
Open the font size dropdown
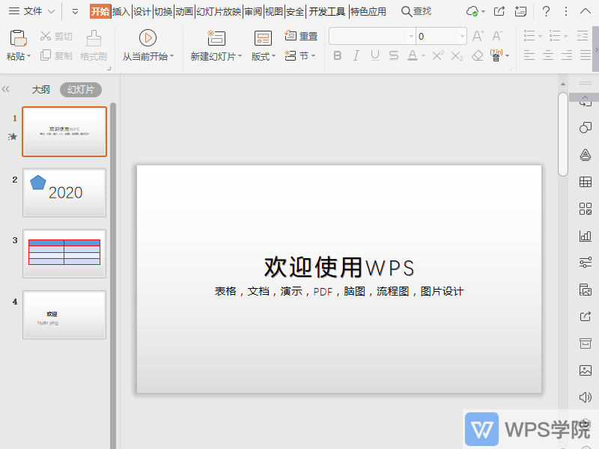pos(461,35)
